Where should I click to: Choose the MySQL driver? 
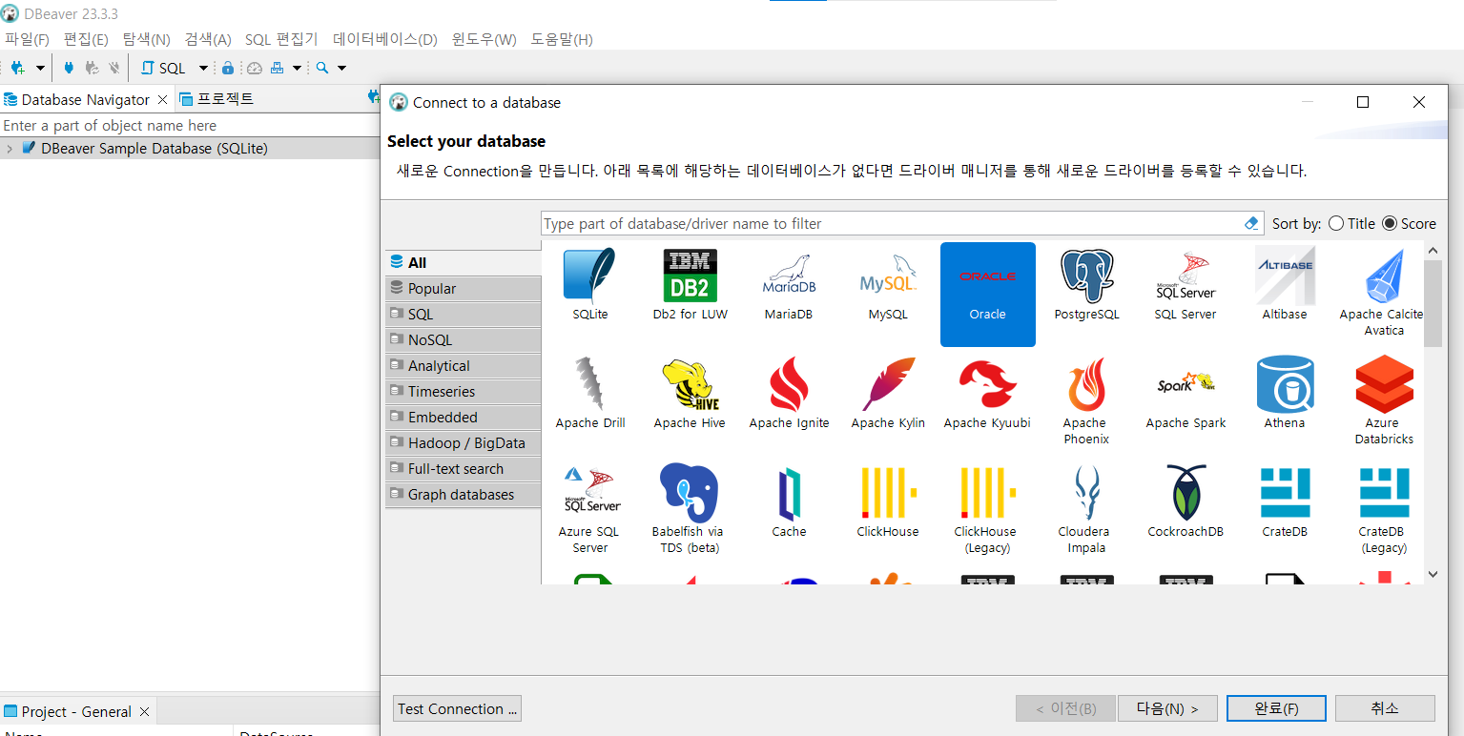[888, 285]
